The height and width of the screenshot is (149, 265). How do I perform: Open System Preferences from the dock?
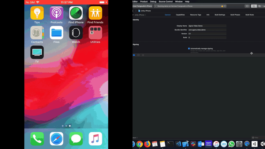[x=239, y=144]
